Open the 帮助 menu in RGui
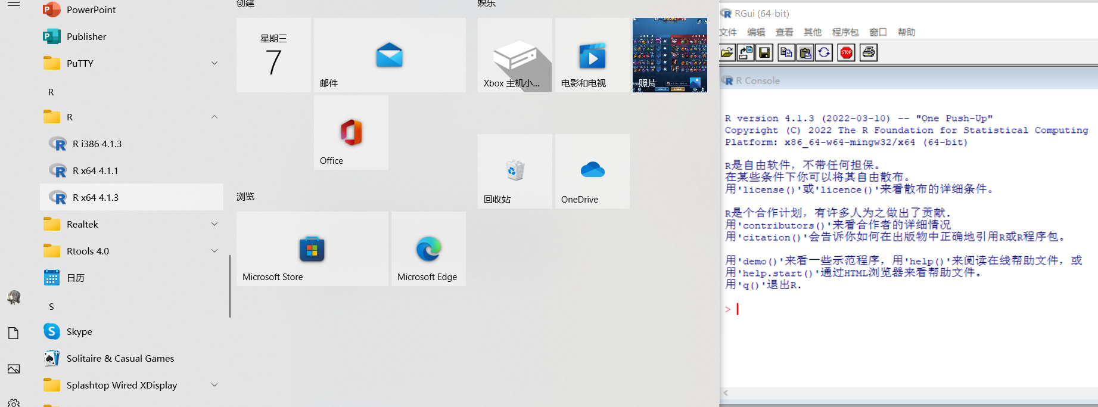The height and width of the screenshot is (407, 1098). point(906,32)
